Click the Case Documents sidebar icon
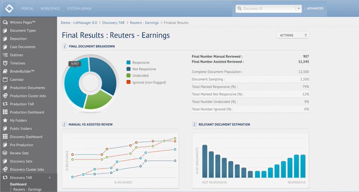Screen dimensions: 359x192 (5, 47)
